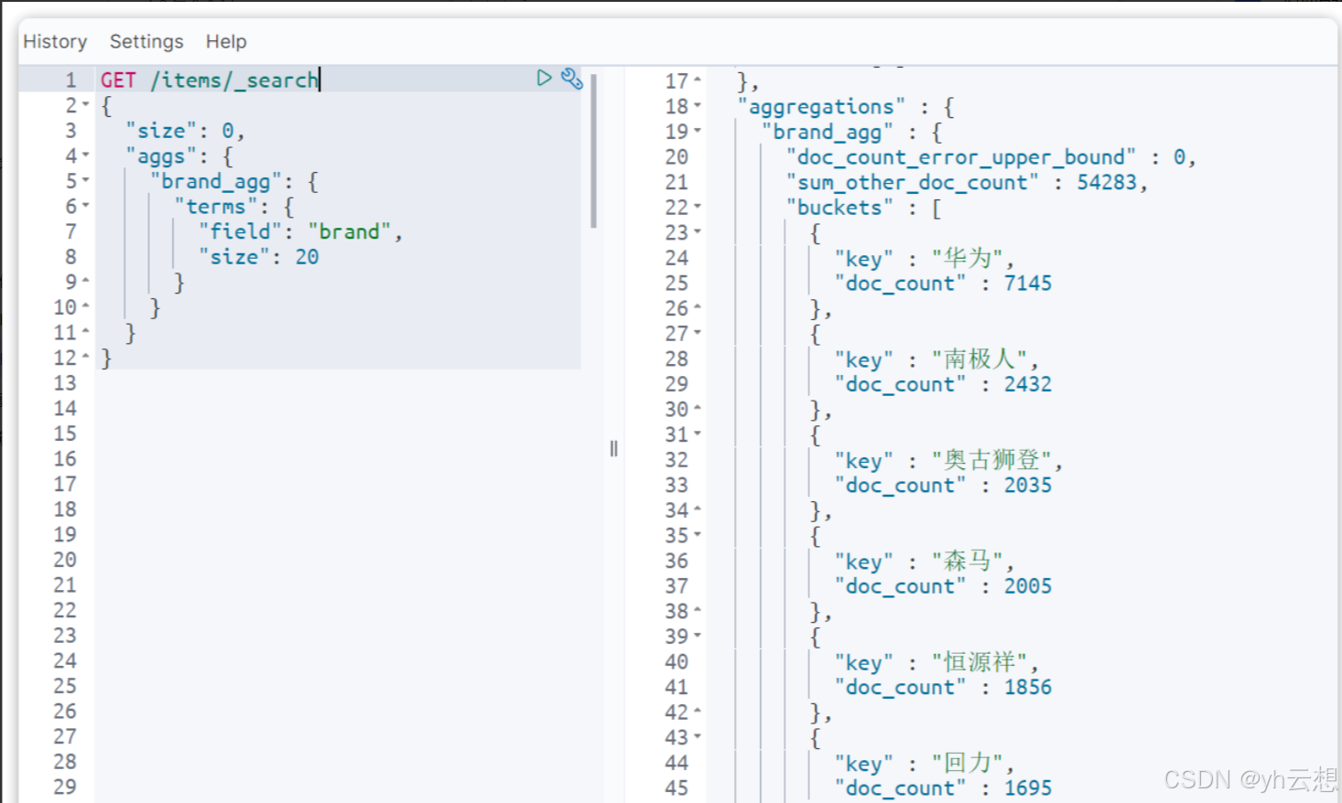Screen dimensions: 1342x803
Task: Collapse the 奥古狮登 bucket at line 31
Action: [698, 434]
